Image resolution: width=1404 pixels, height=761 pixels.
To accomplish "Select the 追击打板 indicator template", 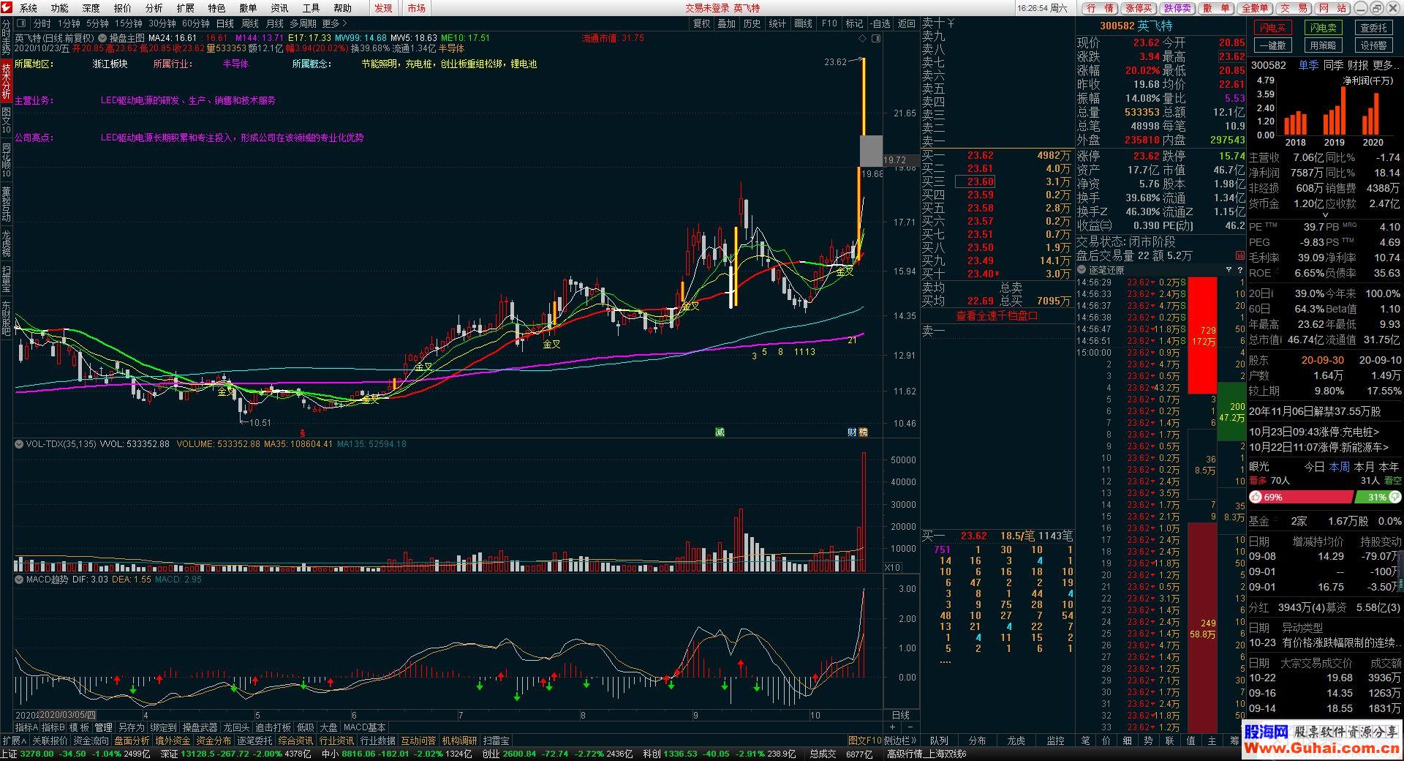I will point(273,727).
